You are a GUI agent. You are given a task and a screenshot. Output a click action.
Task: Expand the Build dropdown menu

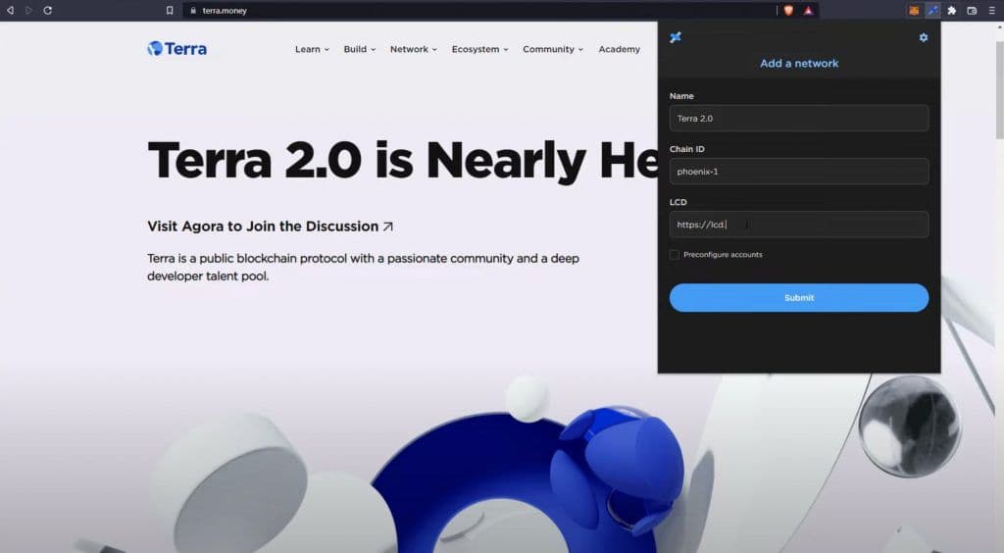[359, 49]
